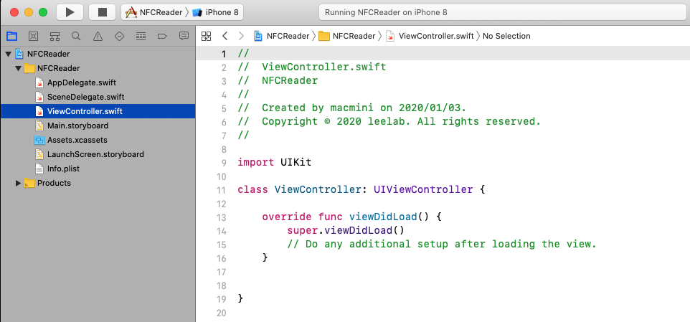Open the Test navigator
Screen dimensions: 690x322
click(x=119, y=36)
